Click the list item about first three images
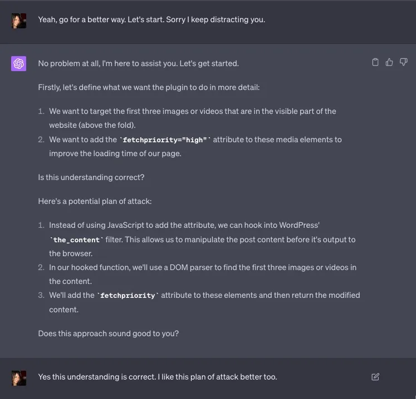 click(192, 118)
